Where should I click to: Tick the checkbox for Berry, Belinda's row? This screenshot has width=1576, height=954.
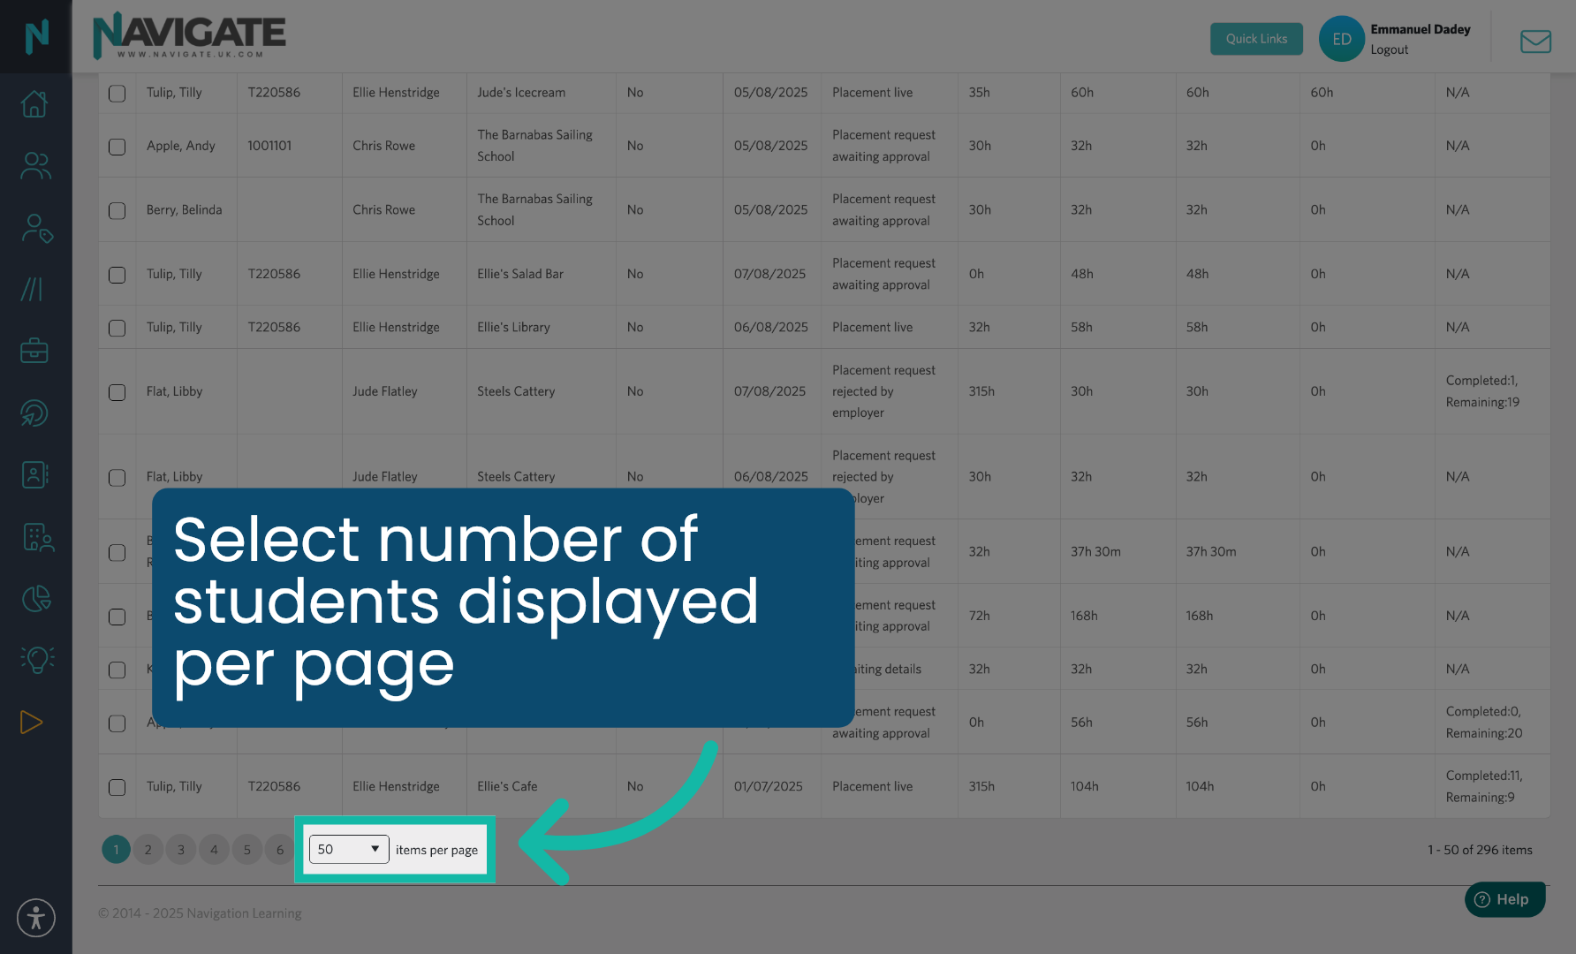pyautogui.click(x=117, y=209)
